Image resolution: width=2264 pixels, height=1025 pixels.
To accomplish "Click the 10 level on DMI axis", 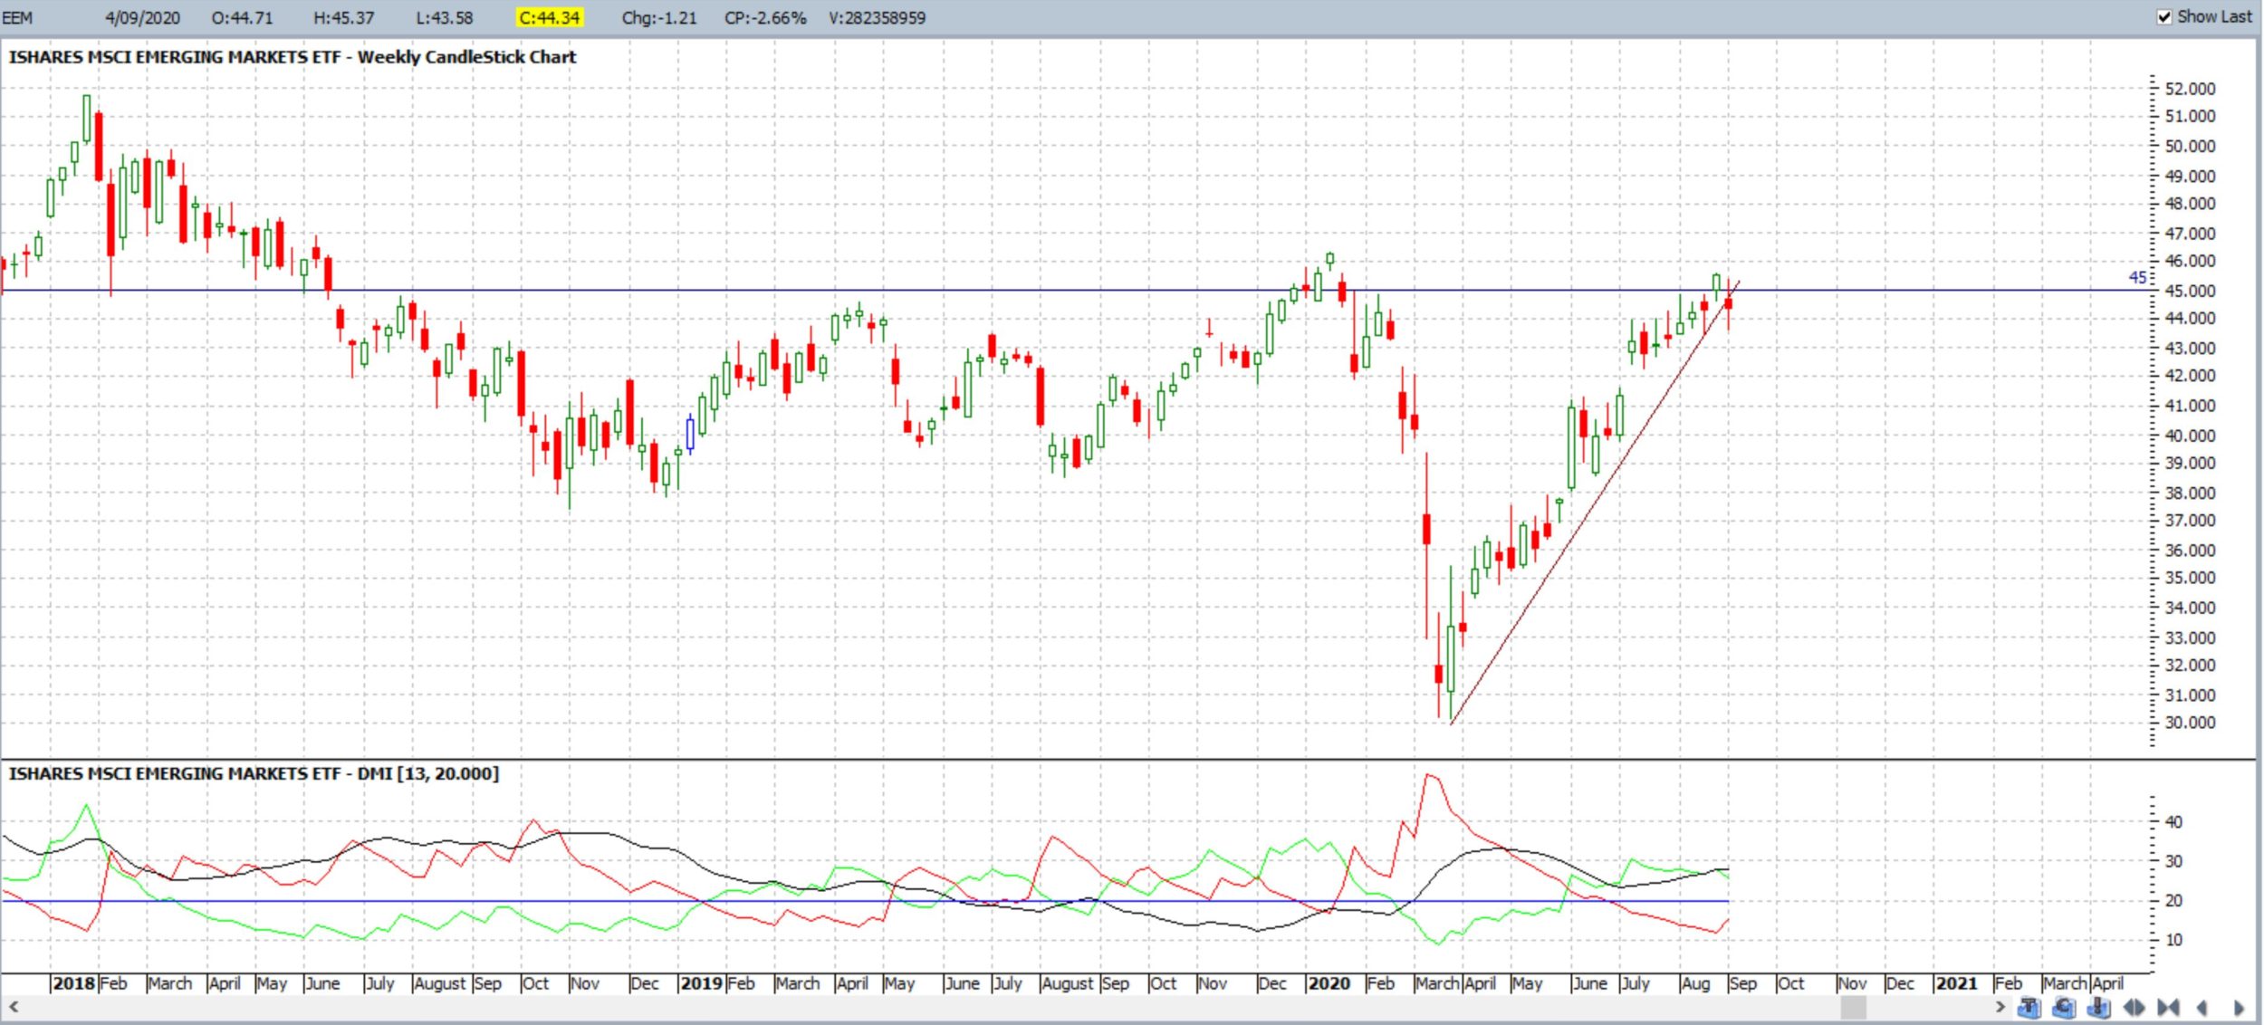I will (2173, 940).
